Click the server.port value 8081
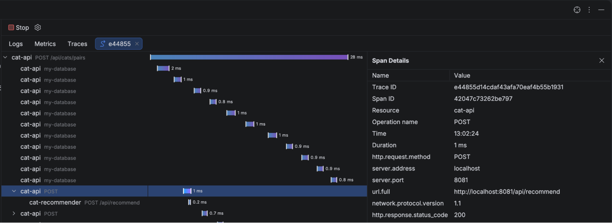The width and height of the screenshot is (612, 223). 461,180
